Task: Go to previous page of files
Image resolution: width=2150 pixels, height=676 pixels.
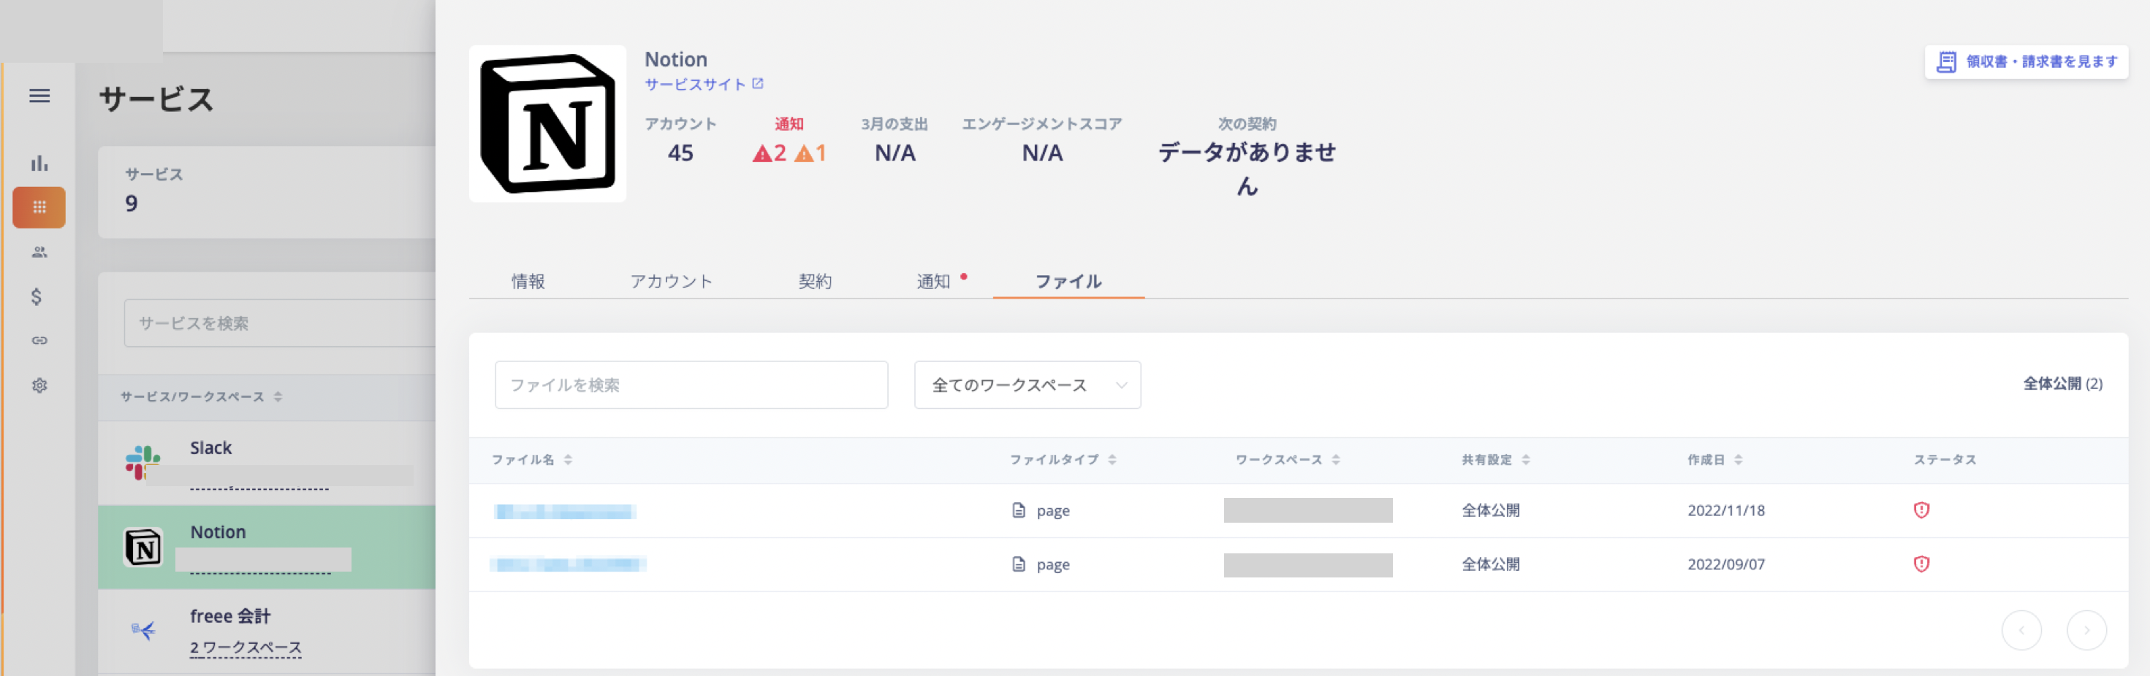Action: pos(2021,630)
